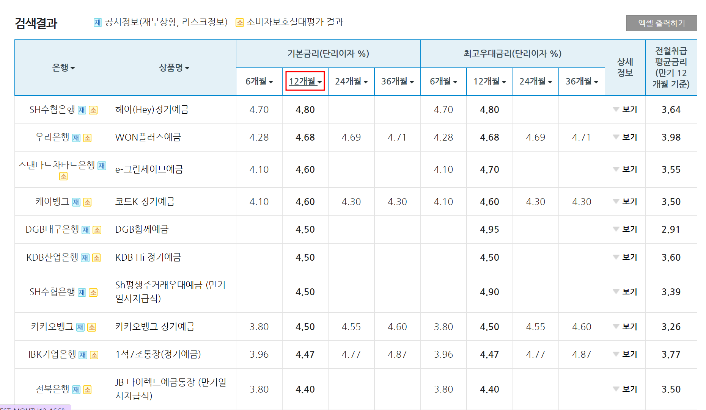Click KDB산업은행 소 evaluation icon
The height and width of the screenshot is (410, 706).
pyautogui.click(x=97, y=258)
